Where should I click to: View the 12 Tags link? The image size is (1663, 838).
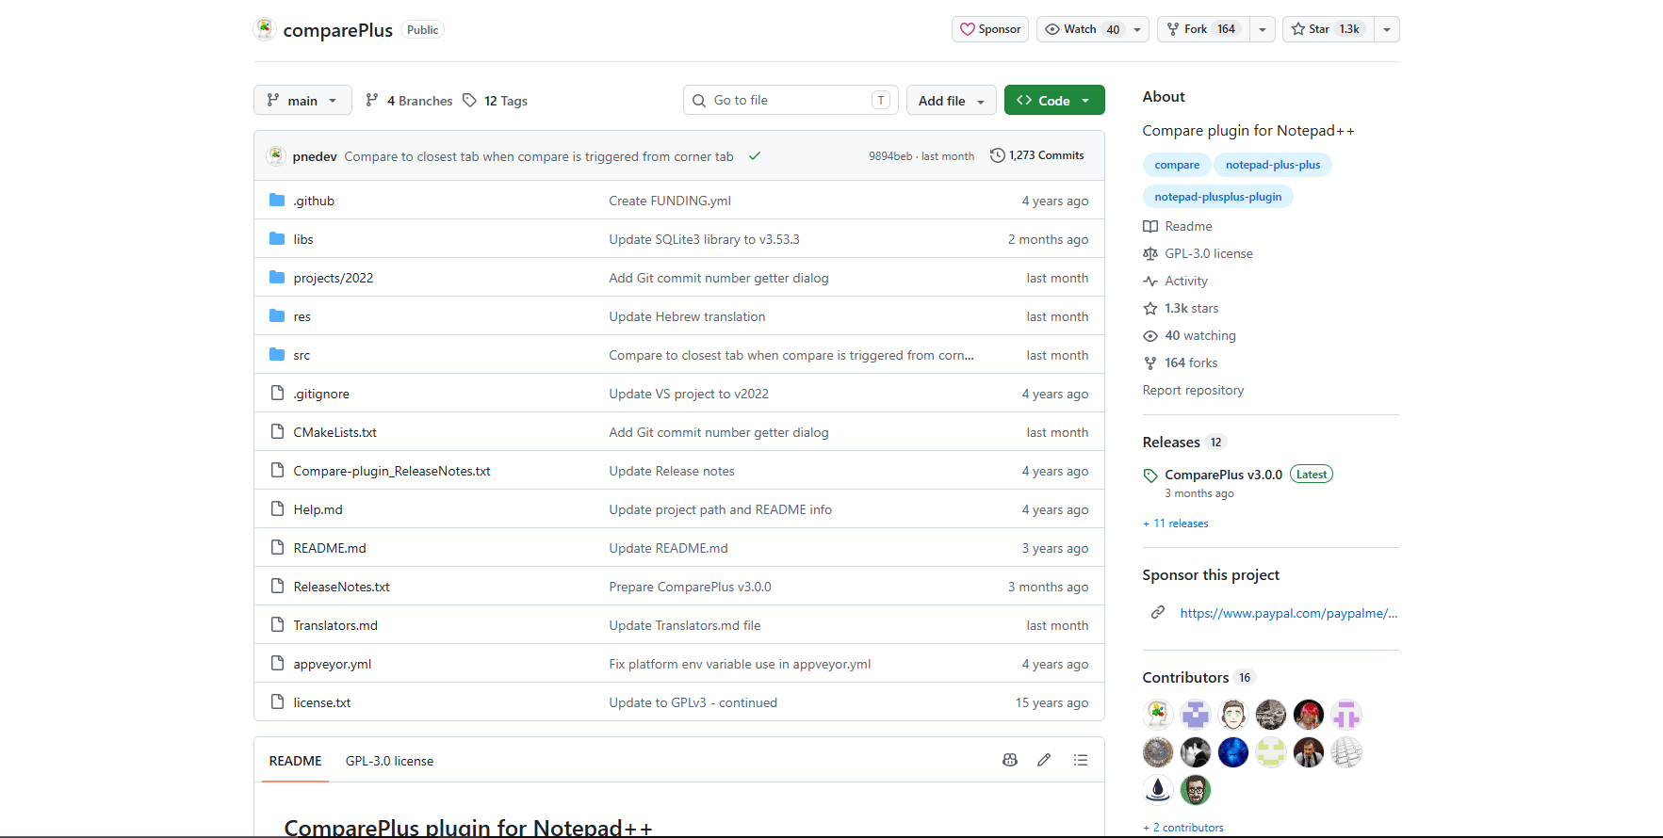pyautogui.click(x=496, y=101)
